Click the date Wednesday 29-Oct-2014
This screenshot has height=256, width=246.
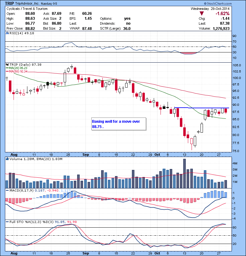coord(210,9)
